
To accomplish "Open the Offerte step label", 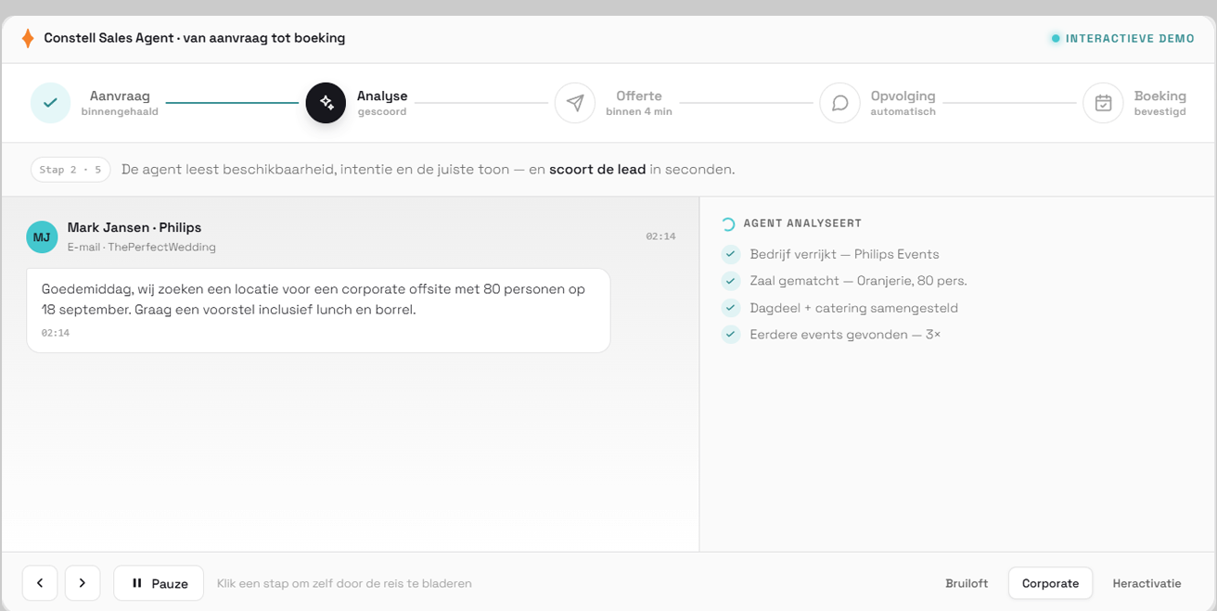I will (639, 96).
